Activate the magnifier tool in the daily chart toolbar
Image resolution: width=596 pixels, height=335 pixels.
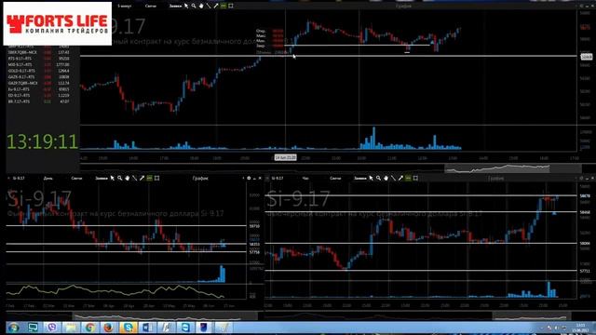tap(120, 178)
